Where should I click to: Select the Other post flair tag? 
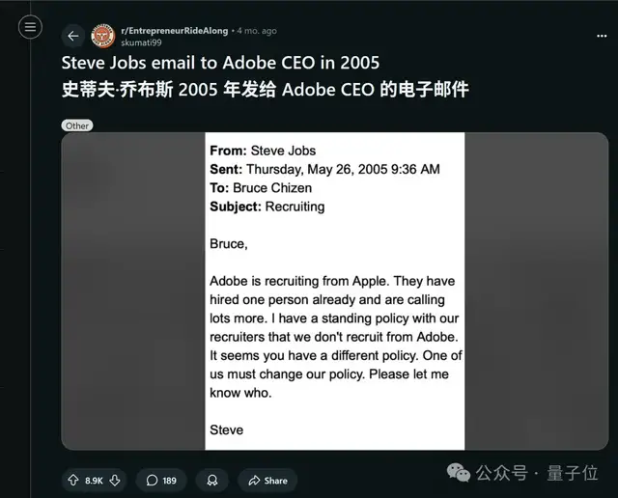77,125
